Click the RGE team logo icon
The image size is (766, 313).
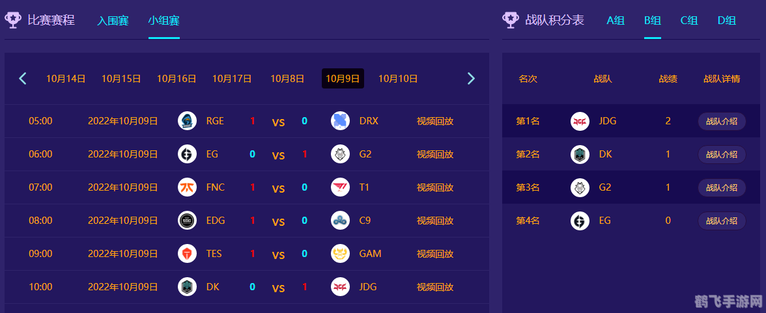187,121
